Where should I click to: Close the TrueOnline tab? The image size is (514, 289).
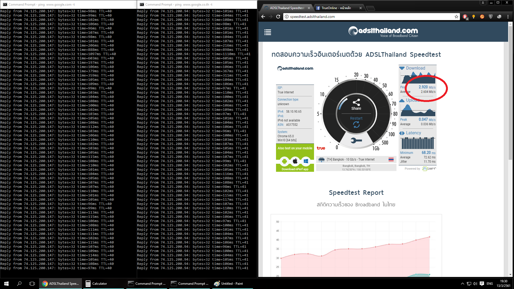(360, 8)
